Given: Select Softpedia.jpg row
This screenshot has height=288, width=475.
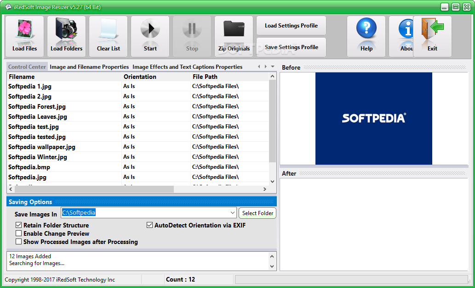Looking at the screenshot, I should click(x=137, y=177).
